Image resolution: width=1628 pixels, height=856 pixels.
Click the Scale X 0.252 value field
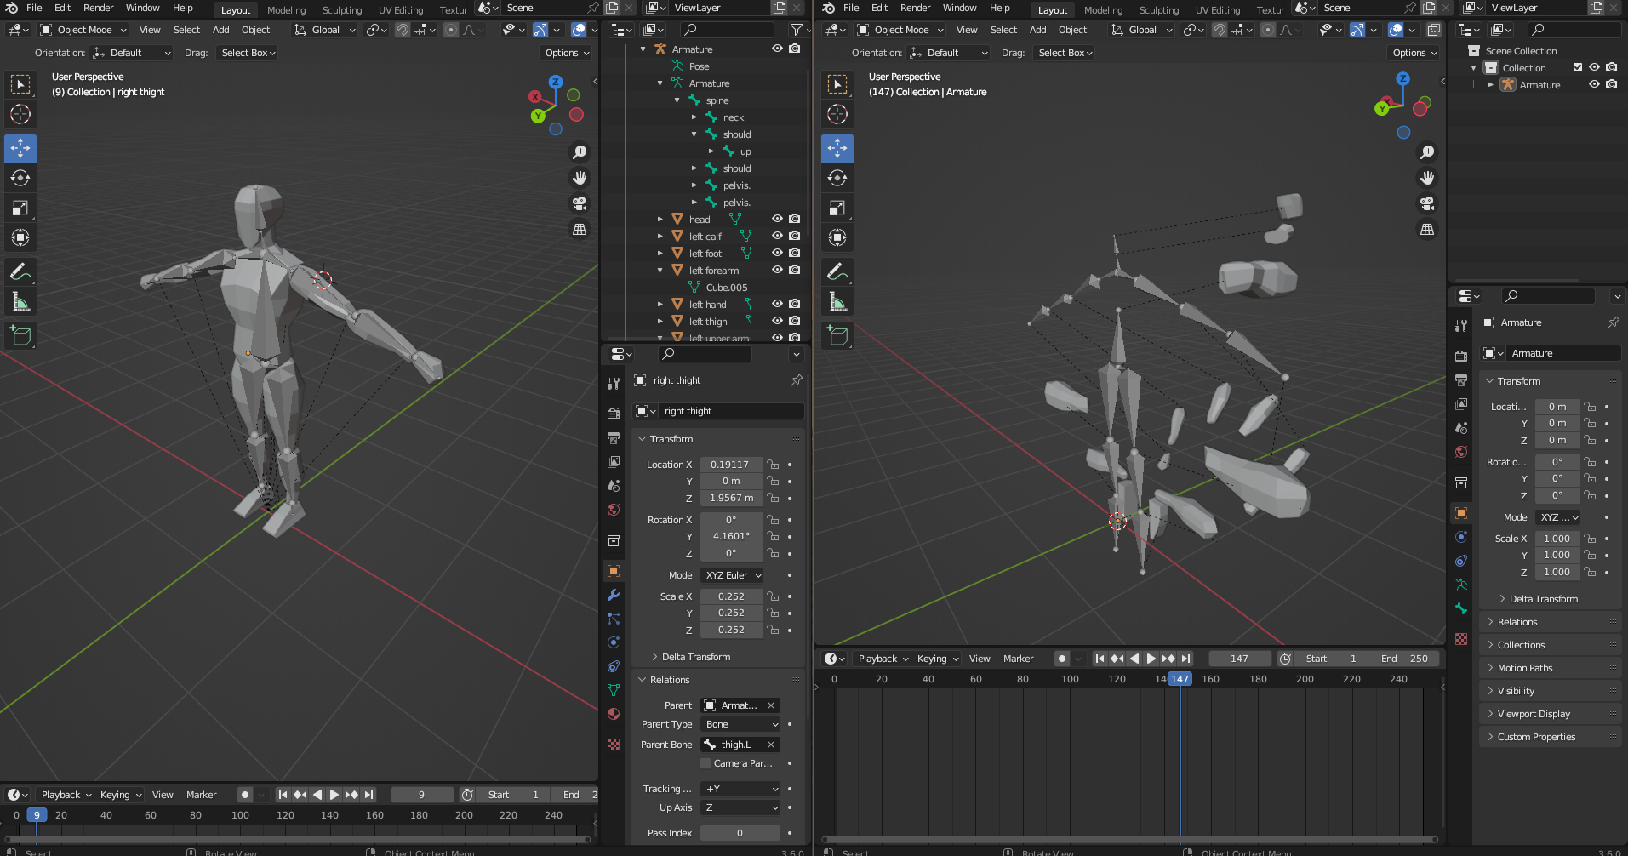click(x=731, y=596)
